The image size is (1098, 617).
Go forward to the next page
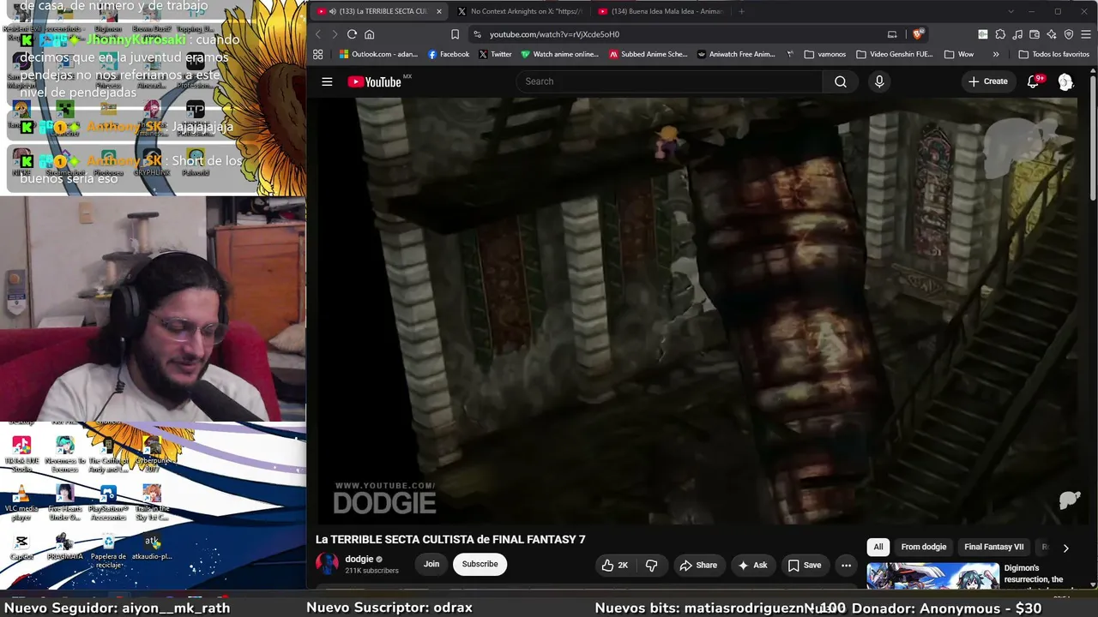pos(335,34)
